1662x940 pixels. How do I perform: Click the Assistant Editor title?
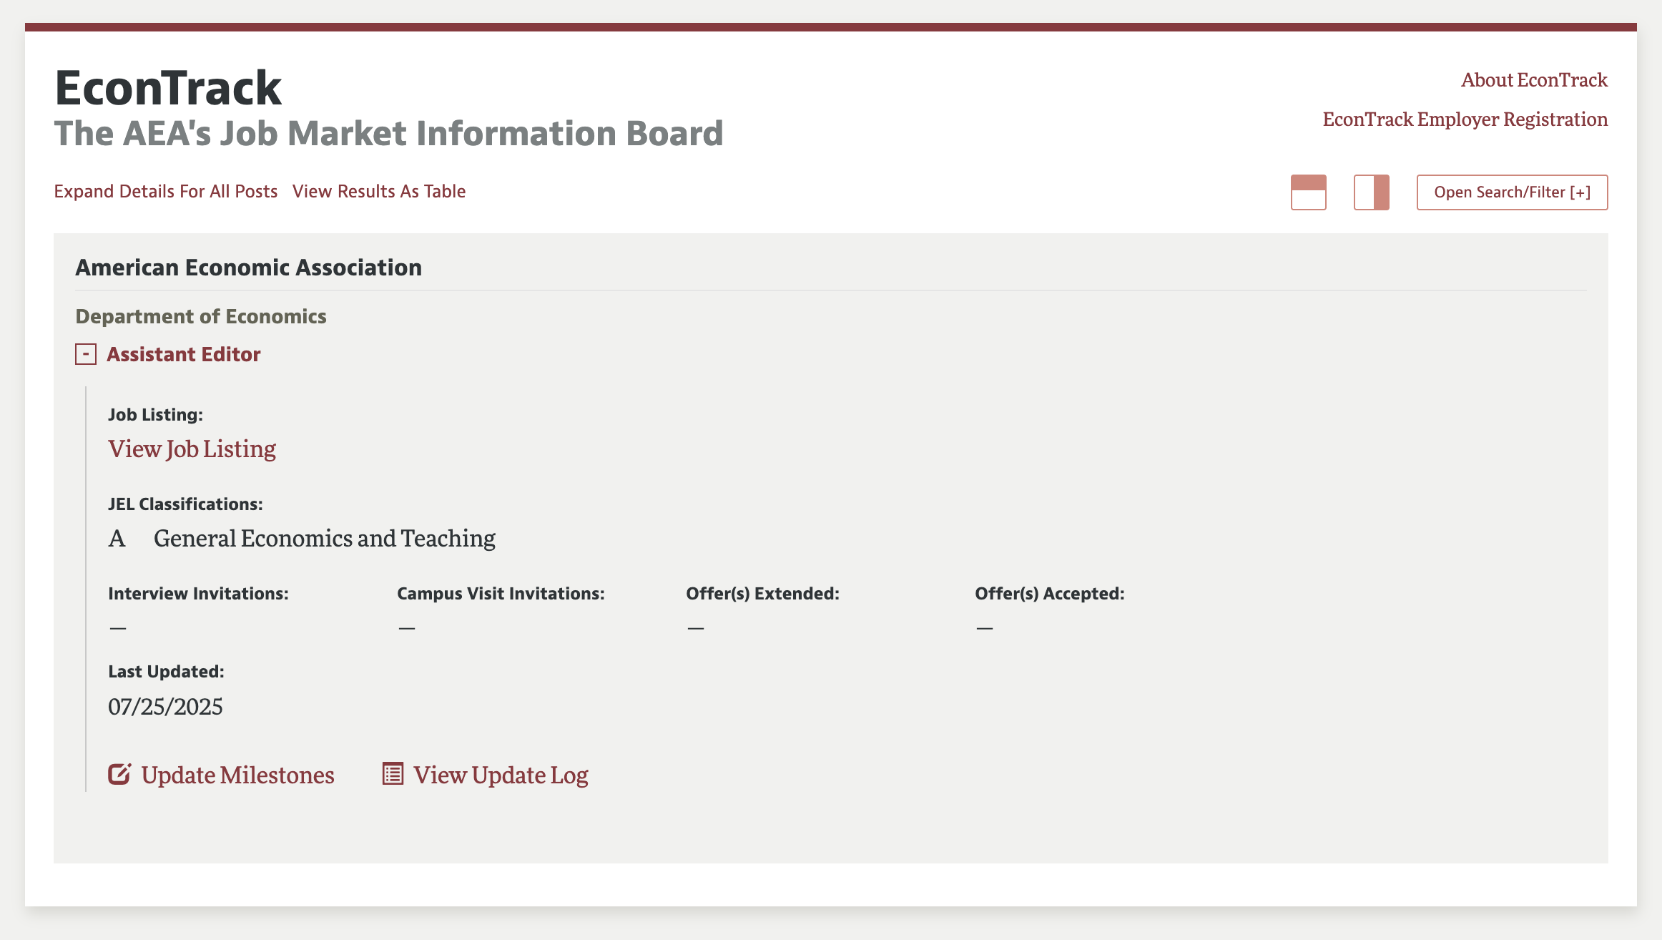pyautogui.click(x=183, y=354)
